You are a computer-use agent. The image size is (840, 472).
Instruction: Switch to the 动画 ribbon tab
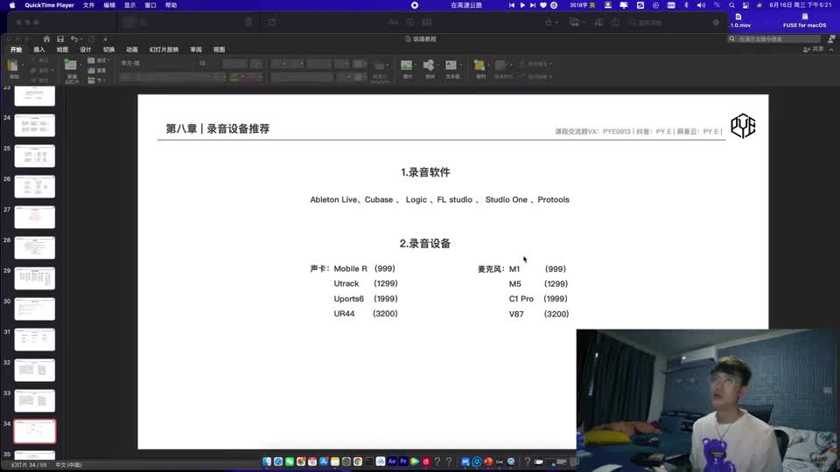[132, 50]
